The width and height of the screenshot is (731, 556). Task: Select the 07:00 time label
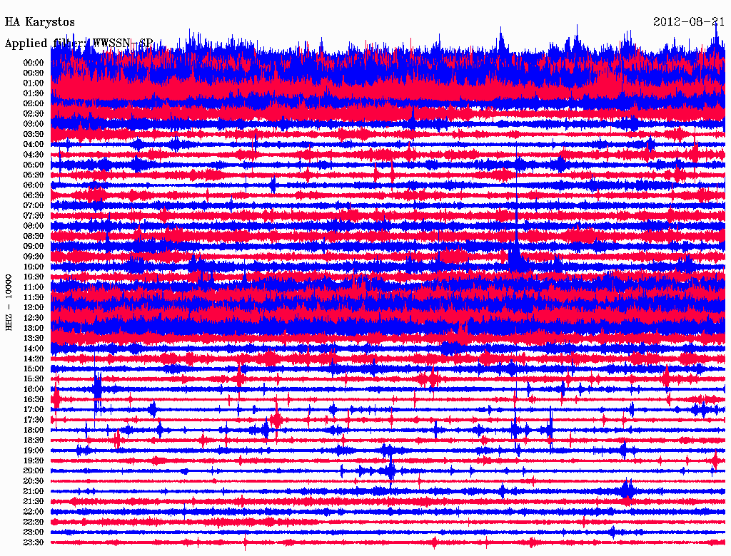(33, 205)
